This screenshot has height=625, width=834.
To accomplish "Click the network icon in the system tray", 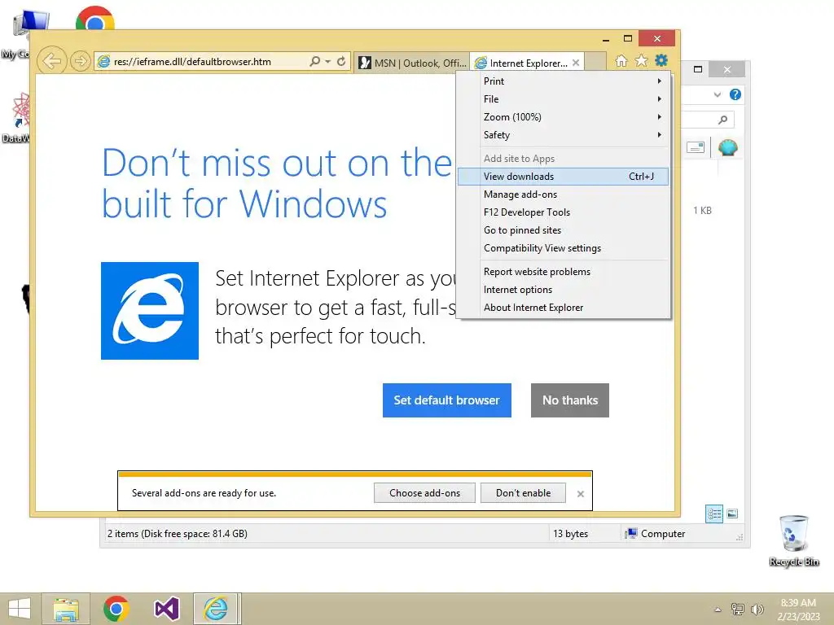I will click(x=737, y=610).
